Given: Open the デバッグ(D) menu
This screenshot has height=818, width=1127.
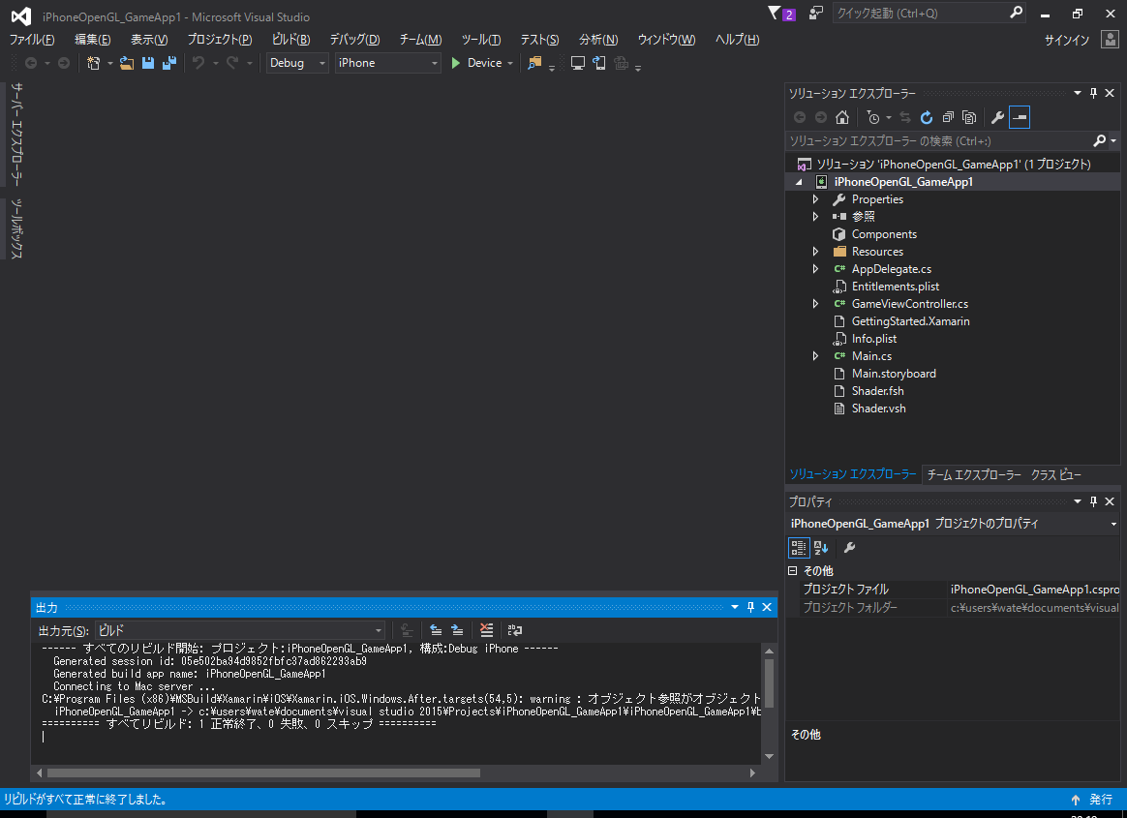Looking at the screenshot, I should pos(354,40).
